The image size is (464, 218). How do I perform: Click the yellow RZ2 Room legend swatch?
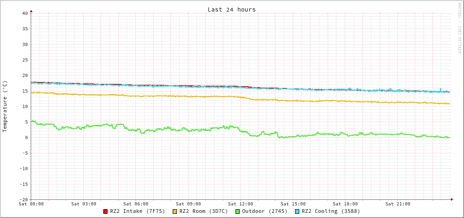[x=175, y=211]
